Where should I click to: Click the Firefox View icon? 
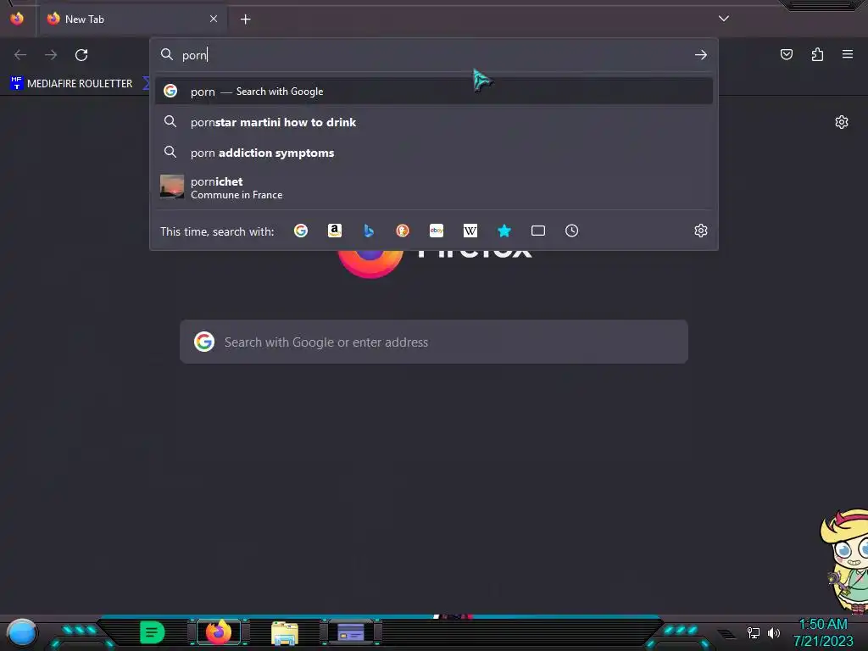(17, 19)
